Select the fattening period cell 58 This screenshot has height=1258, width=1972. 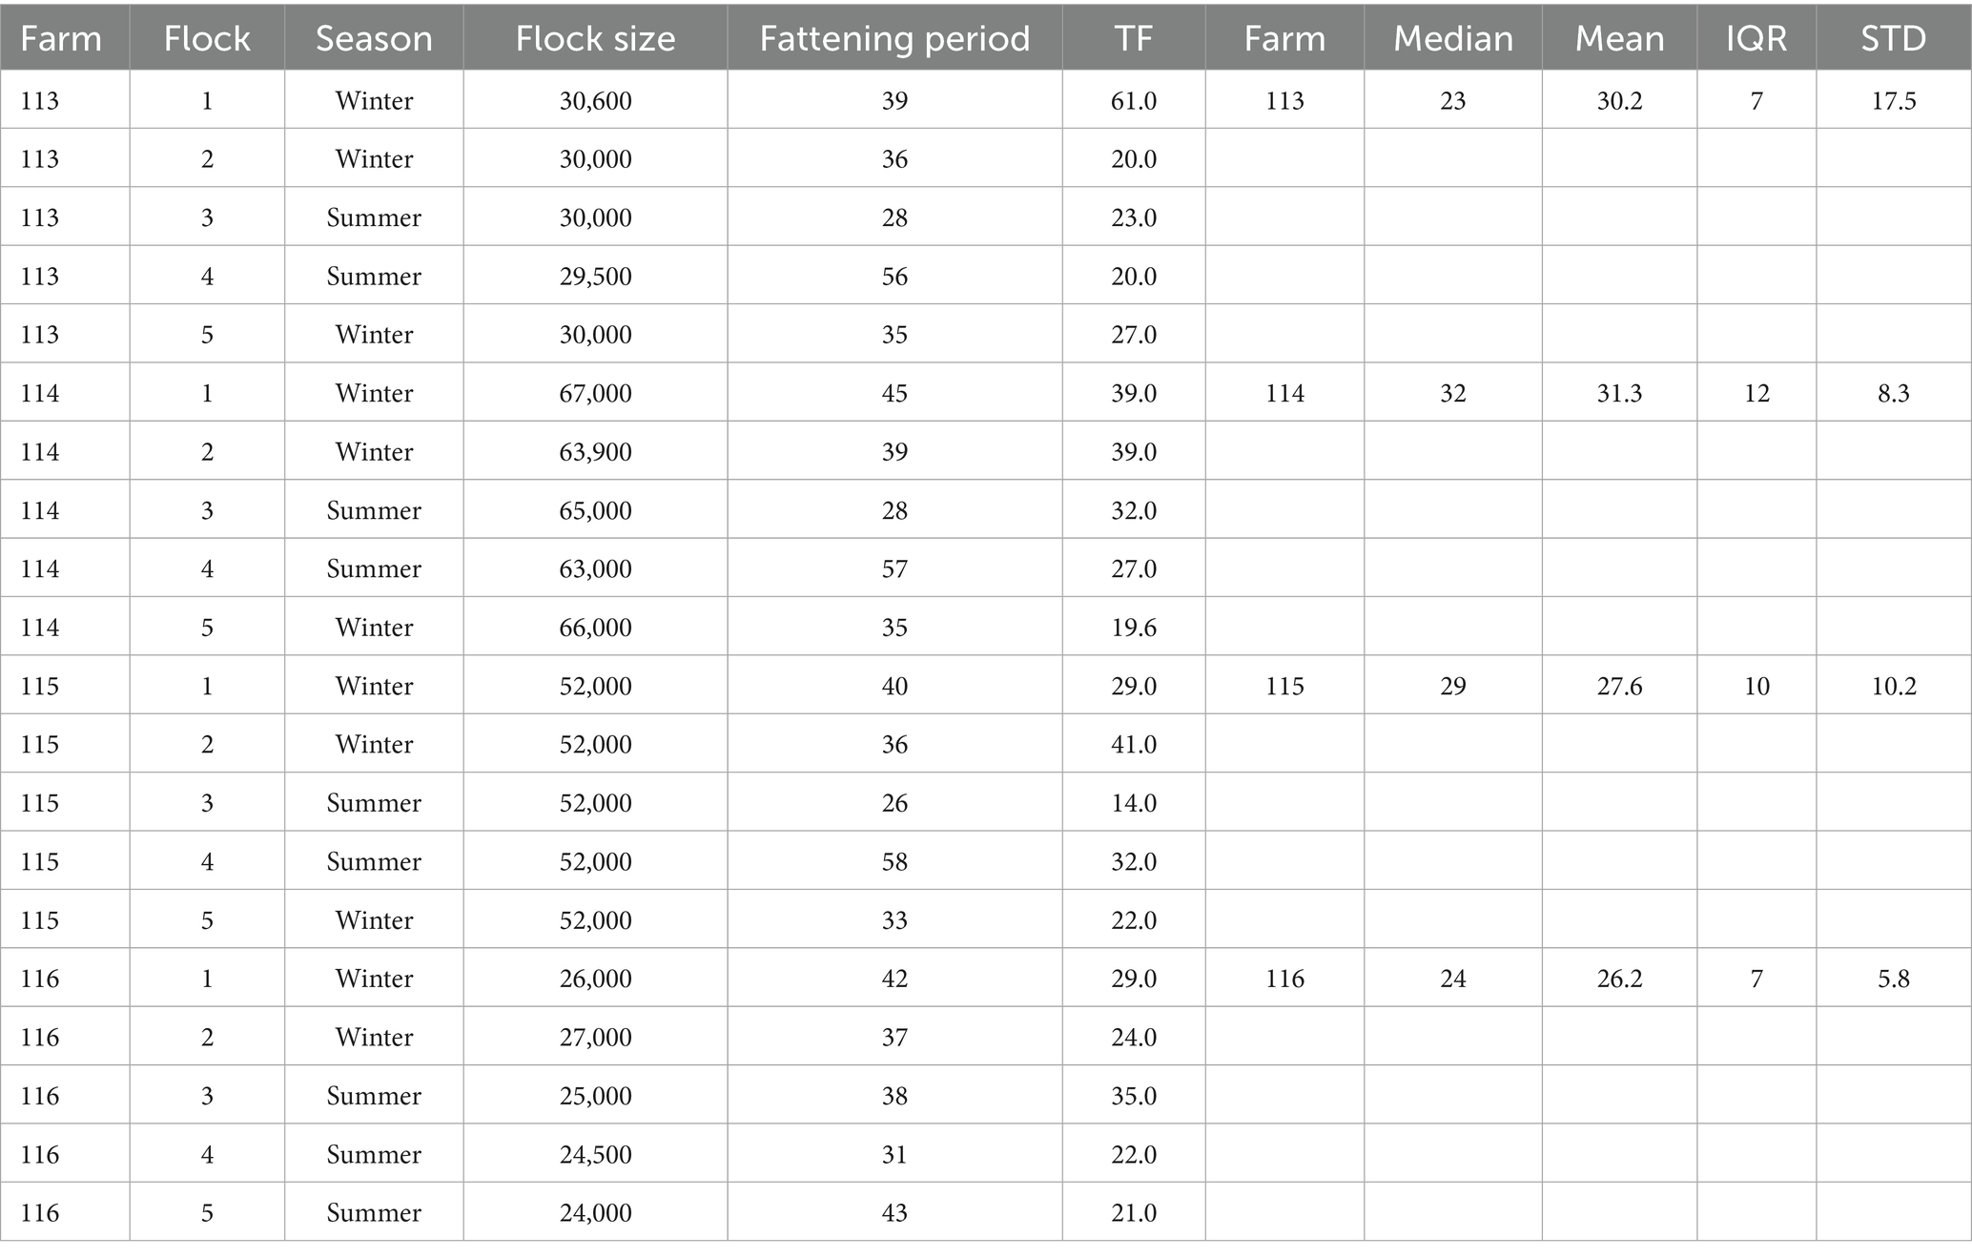coord(894,861)
